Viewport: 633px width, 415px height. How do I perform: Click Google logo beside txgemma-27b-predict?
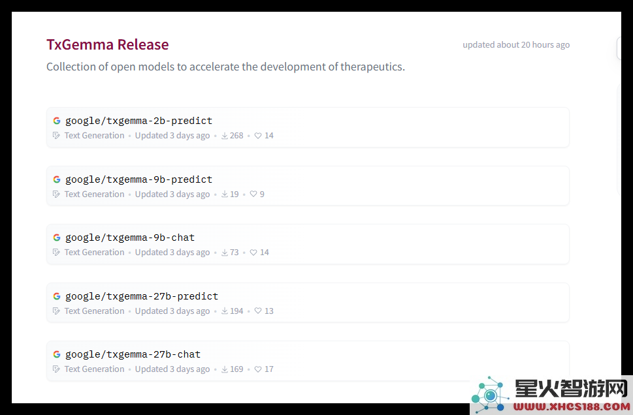pos(57,296)
